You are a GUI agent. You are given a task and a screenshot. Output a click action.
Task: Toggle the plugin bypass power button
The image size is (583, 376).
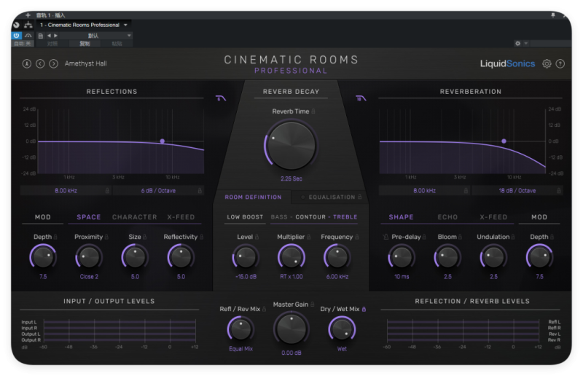(x=16, y=35)
